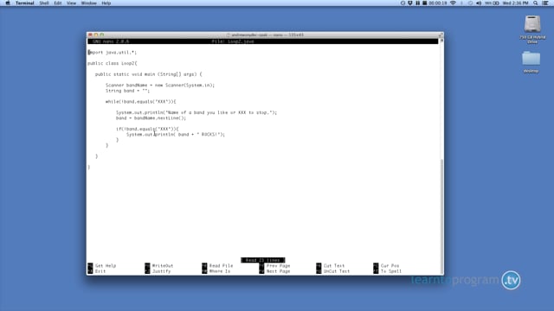Click the 'File: Loop2.java' header text
This screenshot has height=311, width=554.
tap(233, 41)
